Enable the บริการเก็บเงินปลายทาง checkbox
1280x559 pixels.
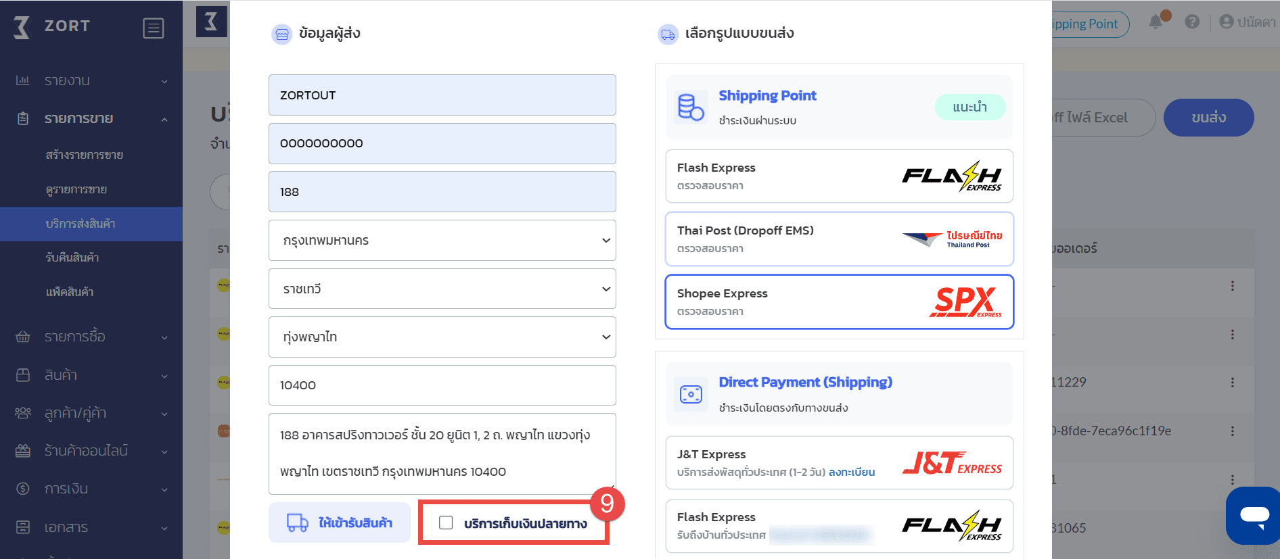click(x=446, y=522)
